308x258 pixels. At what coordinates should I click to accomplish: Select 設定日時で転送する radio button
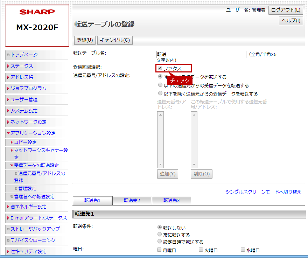point(160,241)
